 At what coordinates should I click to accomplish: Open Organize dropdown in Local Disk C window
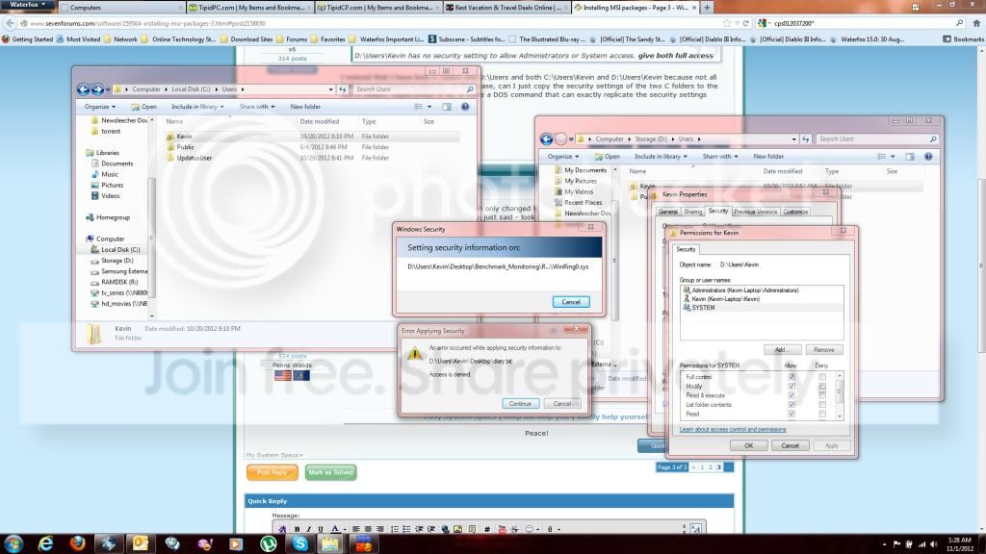tap(99, 107)
